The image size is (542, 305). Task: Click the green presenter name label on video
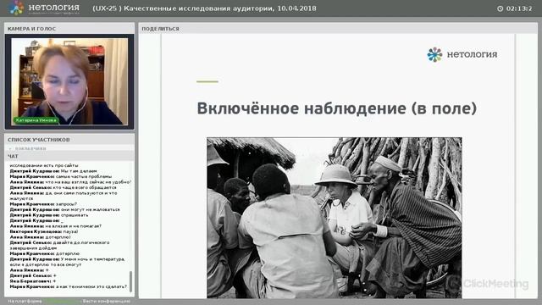click(36, 120)
